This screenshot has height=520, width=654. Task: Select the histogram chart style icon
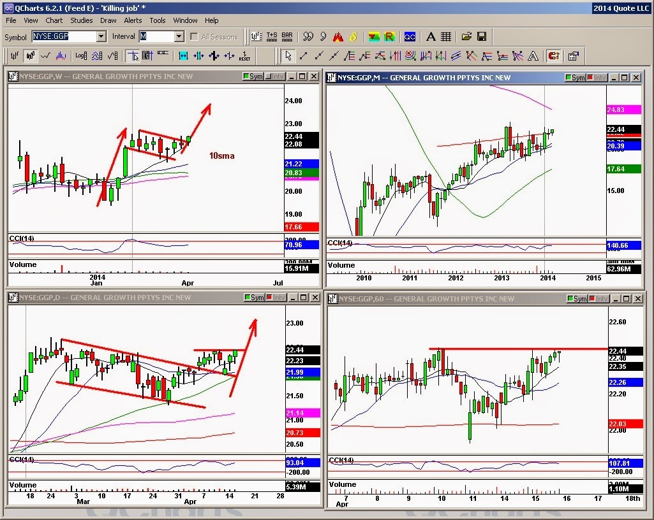pos(61,55)
